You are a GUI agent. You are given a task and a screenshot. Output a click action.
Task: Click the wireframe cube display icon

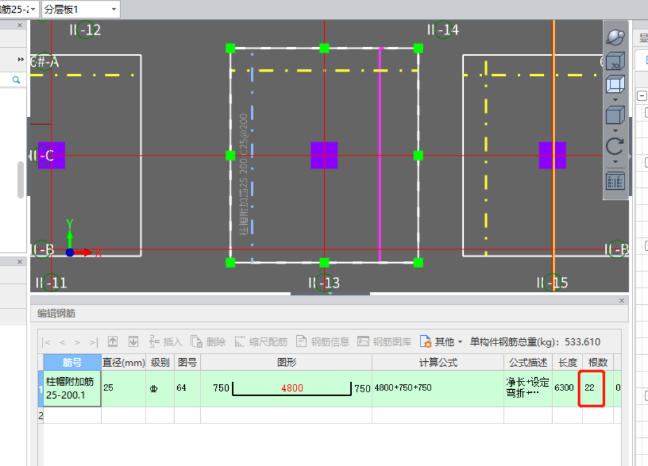615,85
